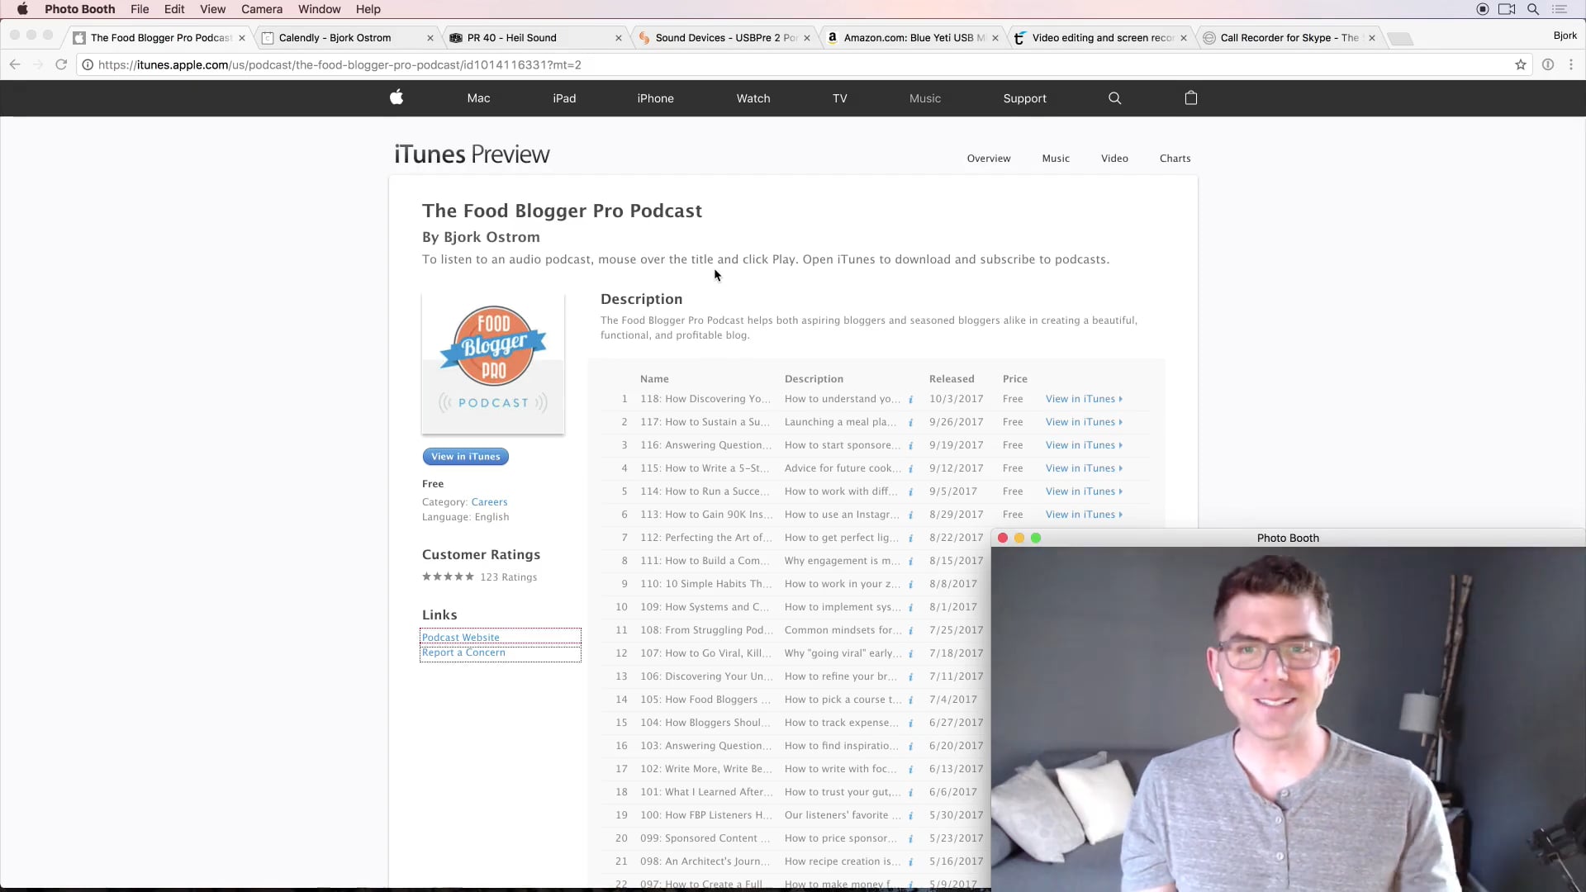
Task: Switch to Call Recorder for Skype tab
Action: pyautogui.click(x=1289, y=38)
